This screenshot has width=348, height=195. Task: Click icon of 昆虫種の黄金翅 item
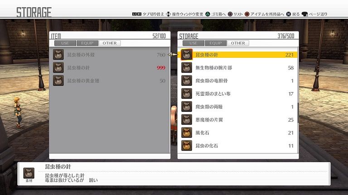point(58,81)
